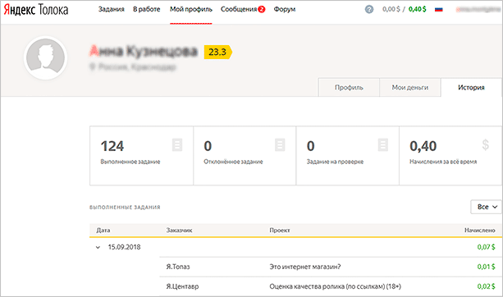This screenshot has width=503, height=297.
Task: Click the help question mark icon
Action: 369,9
